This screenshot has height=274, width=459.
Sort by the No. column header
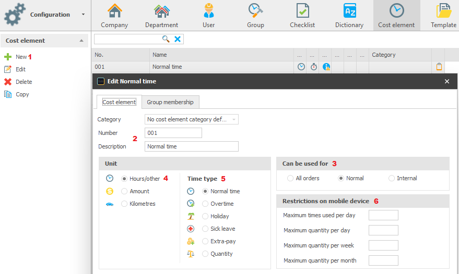coord(121,55)
